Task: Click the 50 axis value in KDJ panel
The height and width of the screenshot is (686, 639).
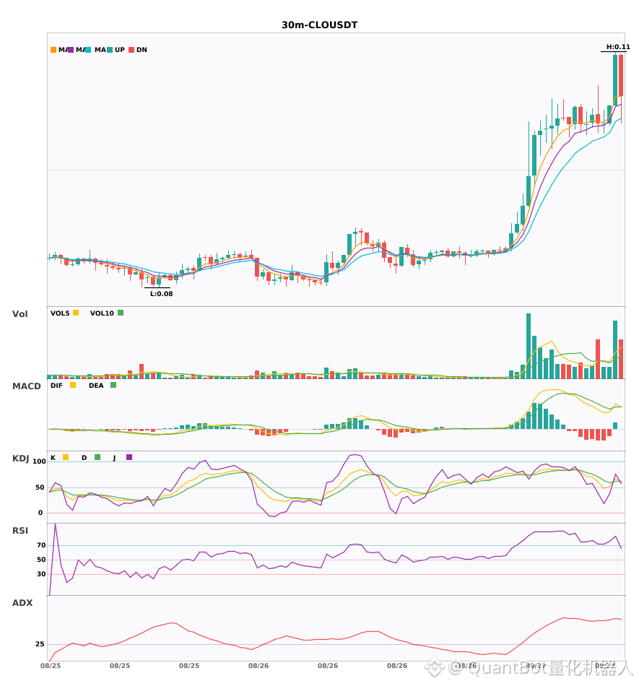Action: 40,487
